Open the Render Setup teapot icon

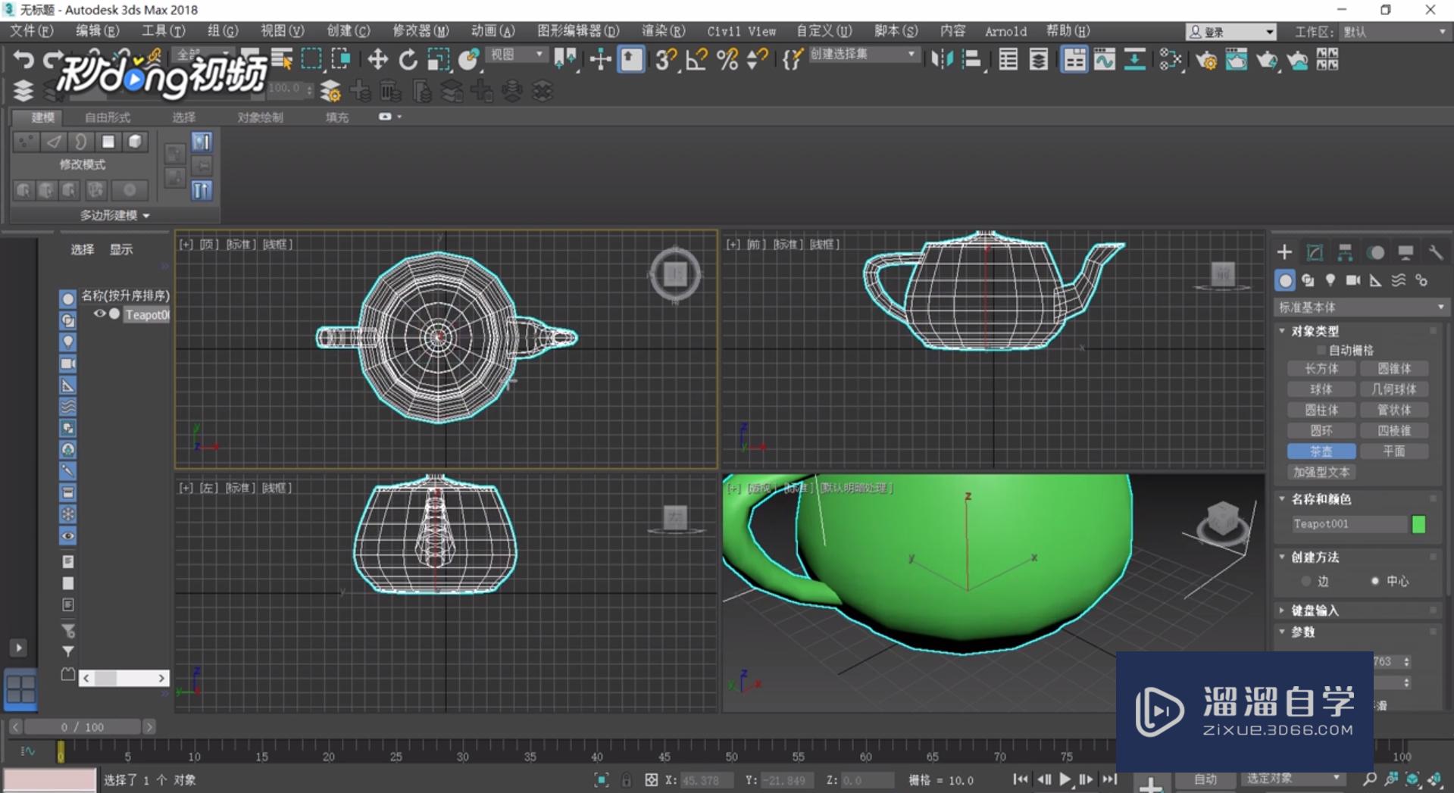click(1206, 60)
